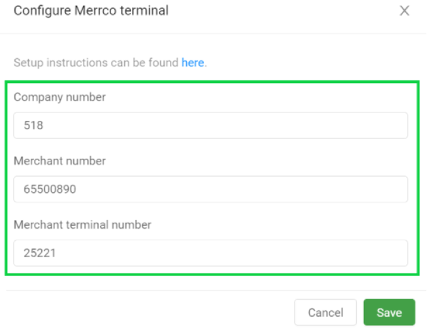
Task: Select the Merchant terminal number input
Action: coord(210,253)
